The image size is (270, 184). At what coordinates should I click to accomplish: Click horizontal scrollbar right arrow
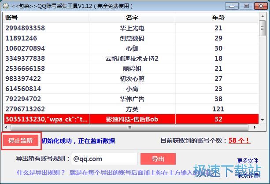click(255, 127)
